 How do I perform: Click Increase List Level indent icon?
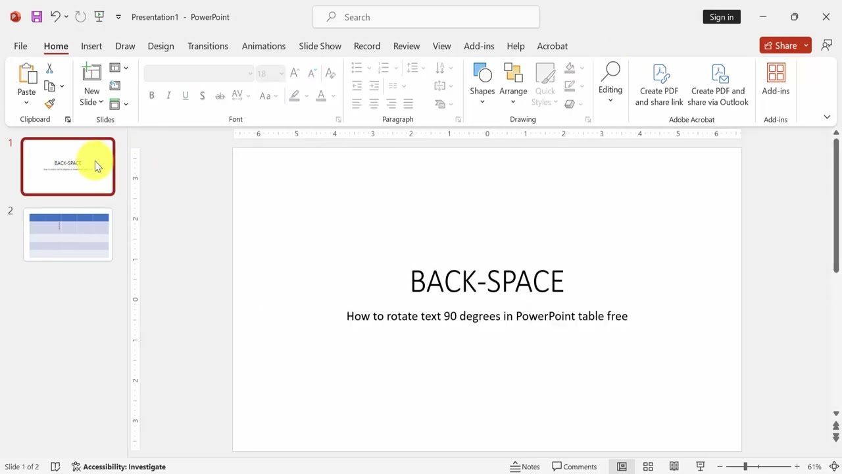(x=374, y=86)
